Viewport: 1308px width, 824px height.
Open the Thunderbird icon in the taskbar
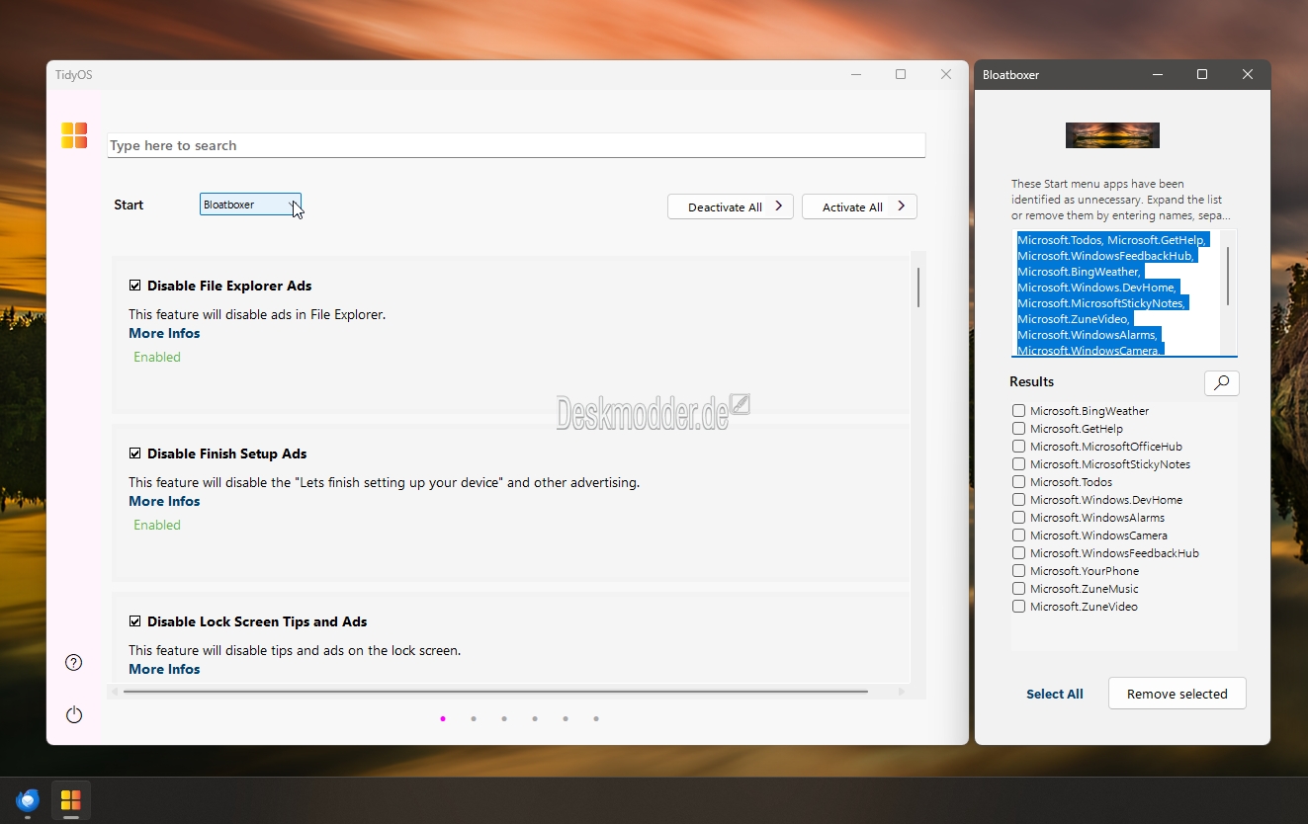[28, 799]
